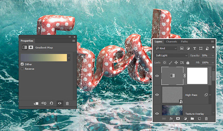Filter for smart objects icon
Screen dimensions: 223x131
point(207,48)
